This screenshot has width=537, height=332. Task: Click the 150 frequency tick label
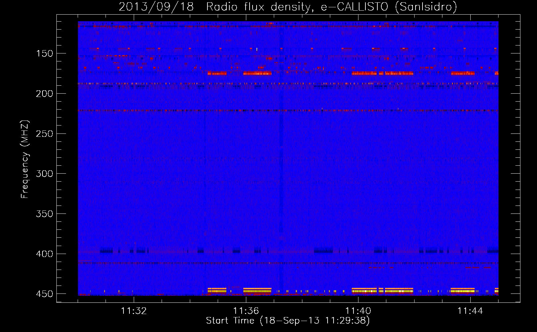[44, 53]
